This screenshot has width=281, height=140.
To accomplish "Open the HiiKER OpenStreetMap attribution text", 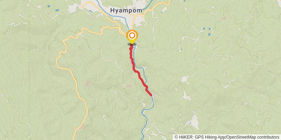I will [x=228, y=137].
